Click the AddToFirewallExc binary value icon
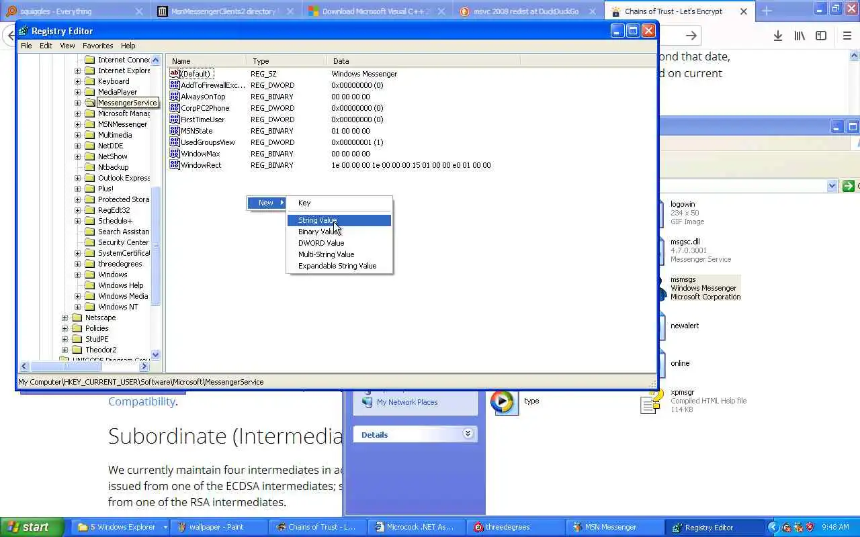This screenshot has width=860, height=537. coord(175,85)
